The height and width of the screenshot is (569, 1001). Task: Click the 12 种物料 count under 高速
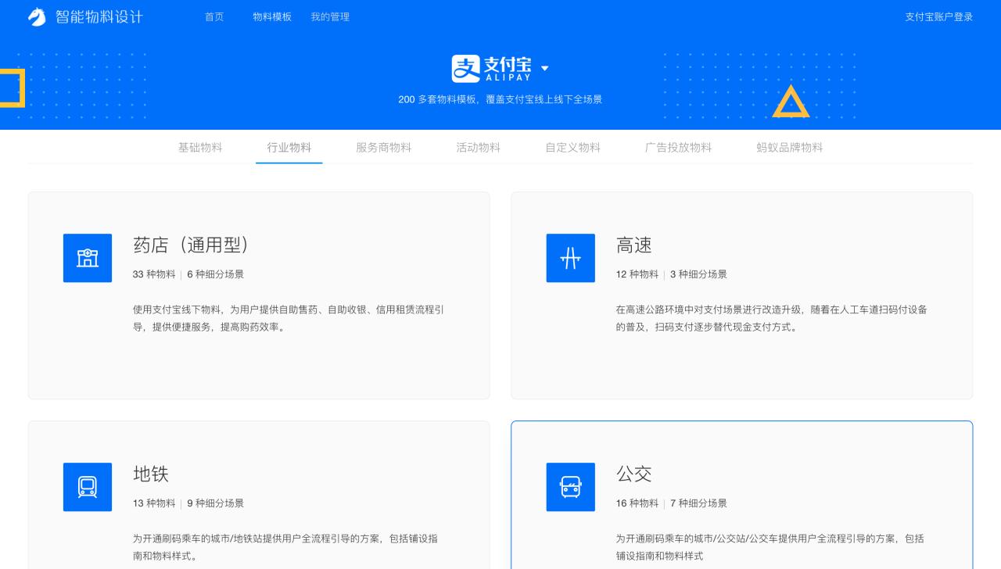637,274
